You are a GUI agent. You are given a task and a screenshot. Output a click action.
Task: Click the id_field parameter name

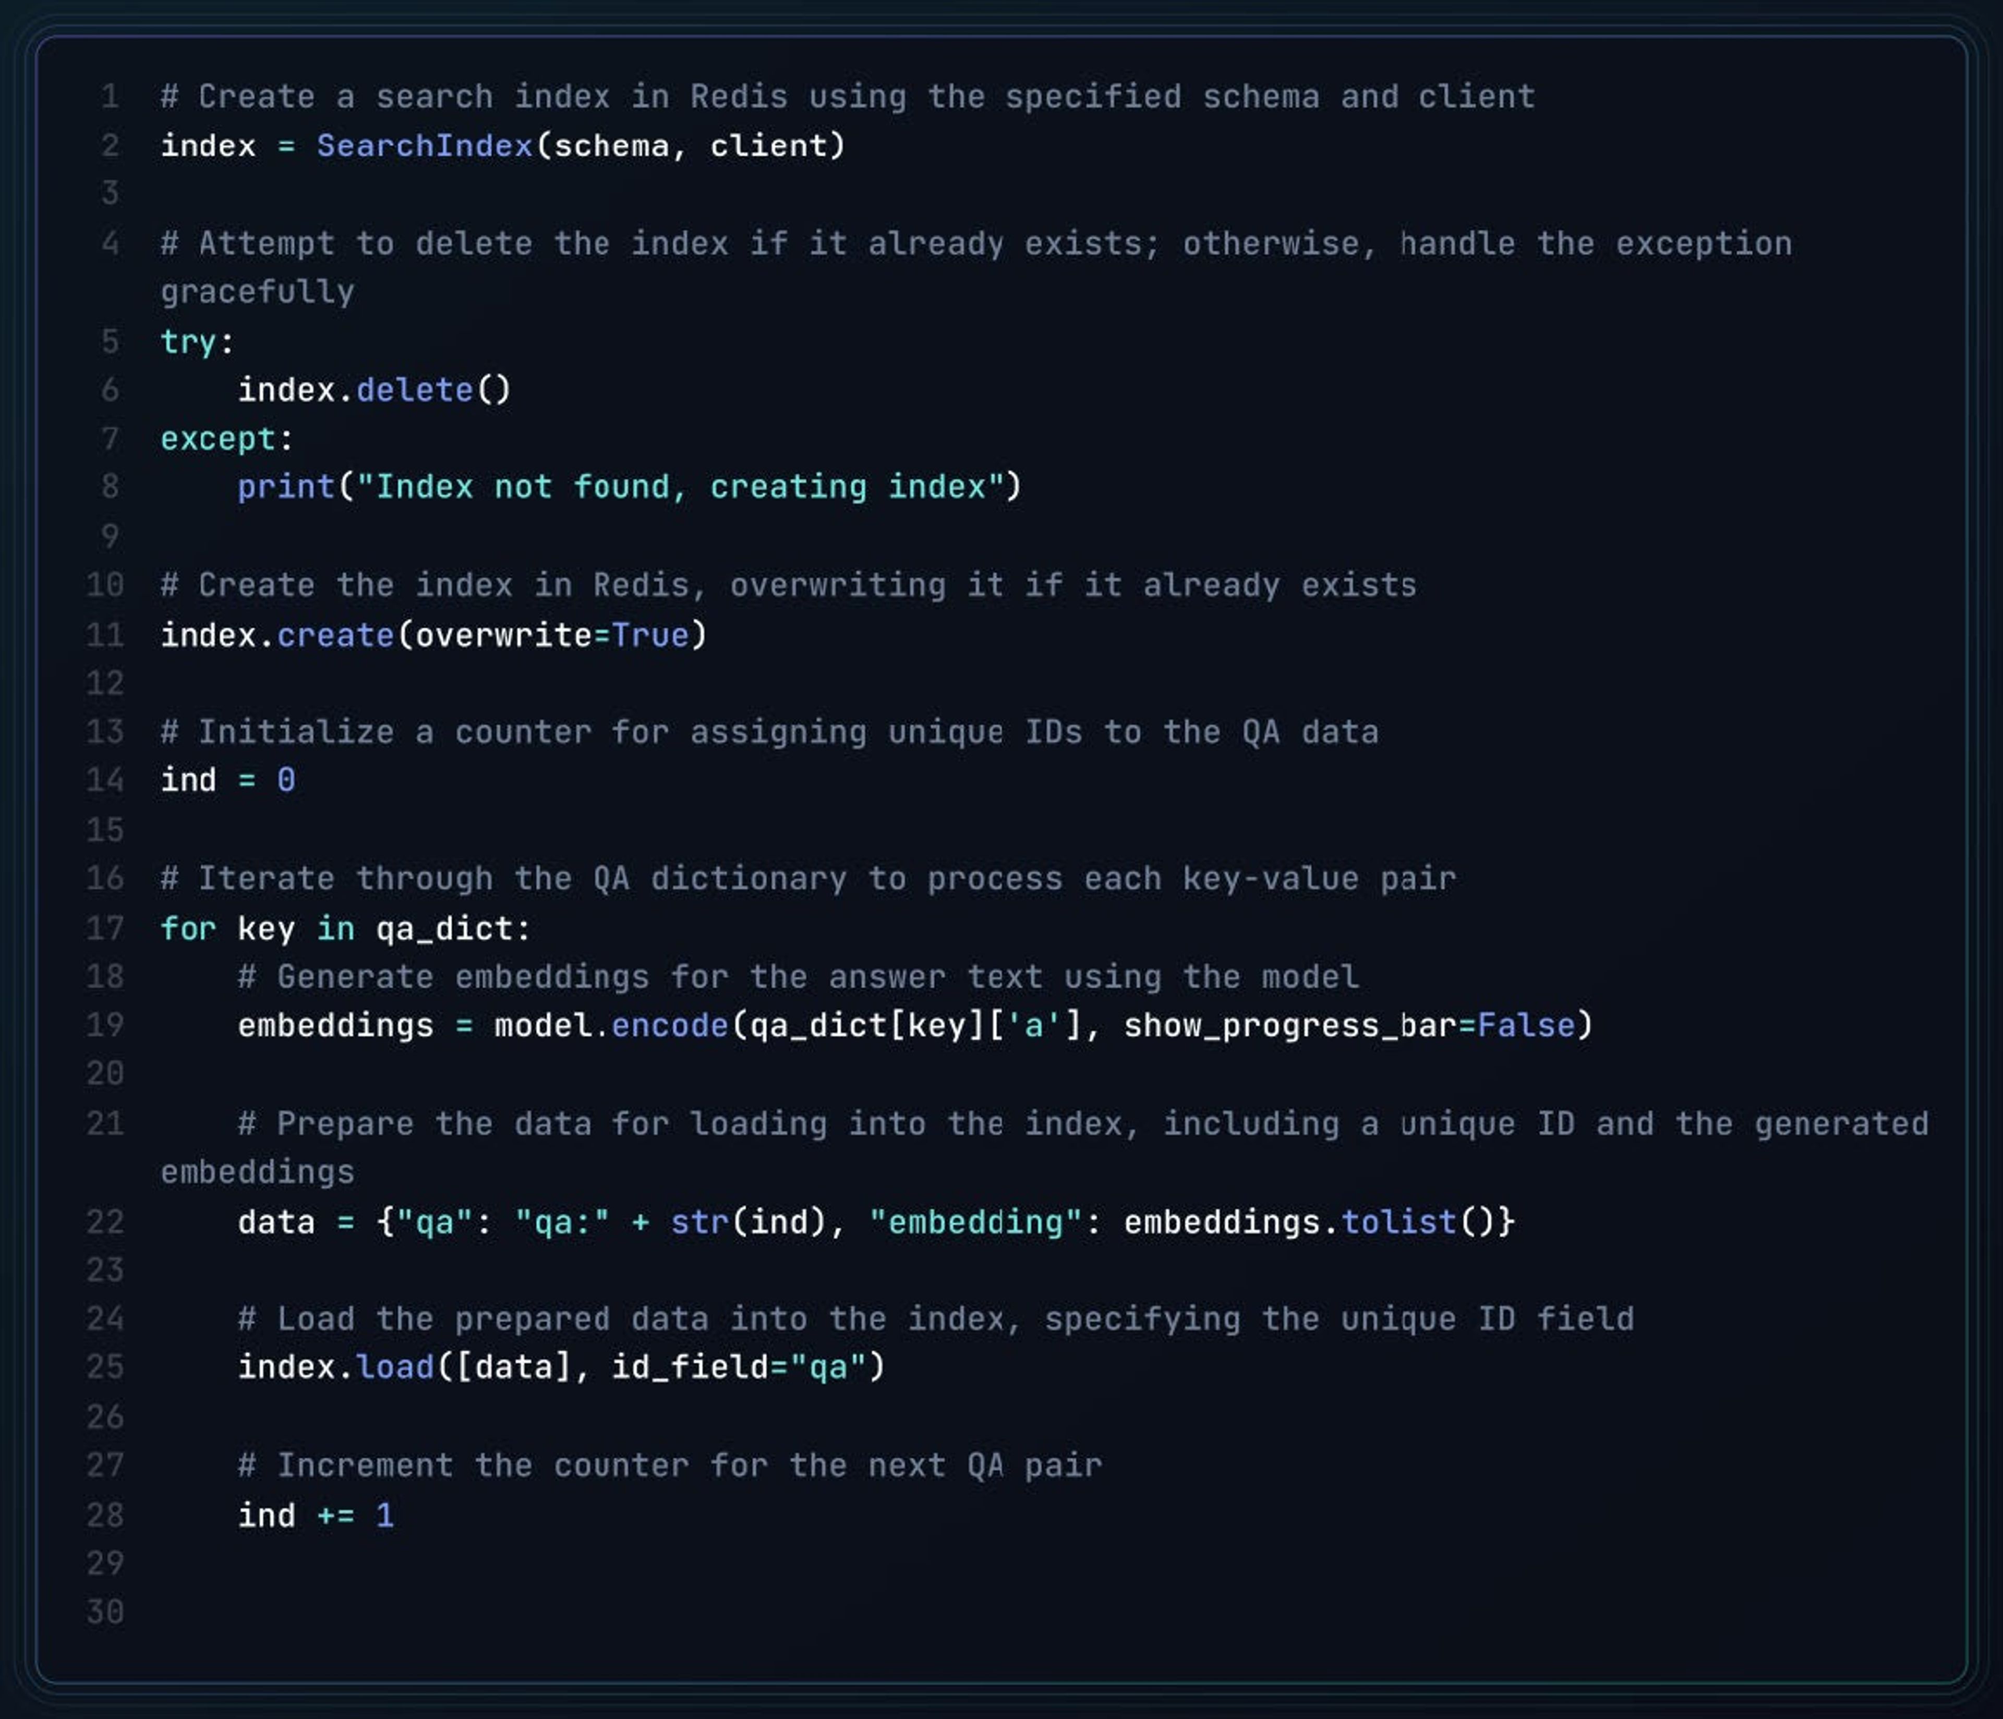tap(689, 1367)
